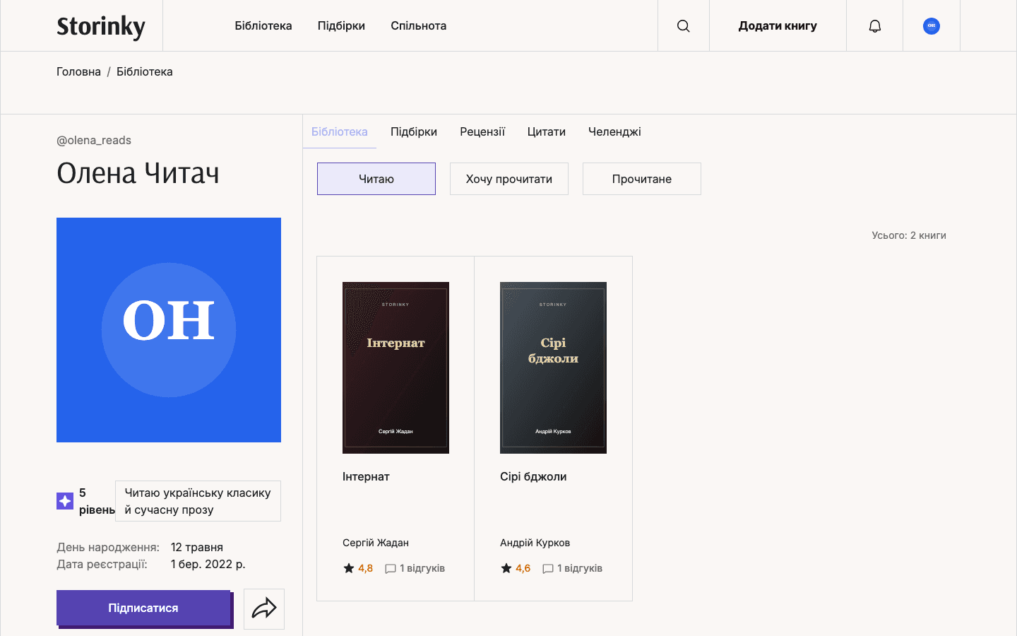Screen dimensions: 1017x636
Task: Click the level 5 star badge icon
Action: pyautogui.click(x=65, y=501)
